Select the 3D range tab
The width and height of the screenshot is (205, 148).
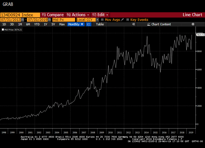click(12, 24)
